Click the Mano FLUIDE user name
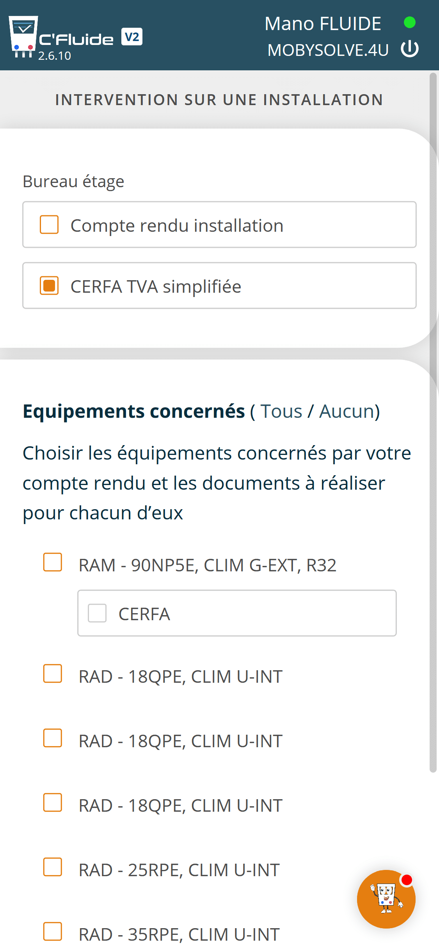The image size is (439, 952). 323,23
